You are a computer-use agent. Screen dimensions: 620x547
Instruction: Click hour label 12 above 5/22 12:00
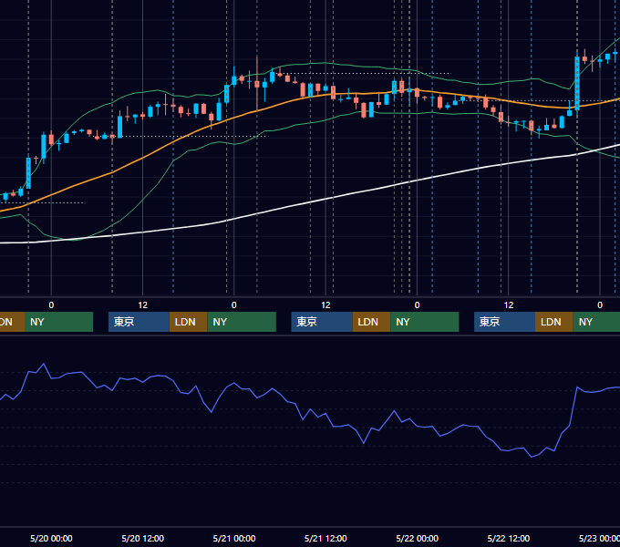click(509, 305)
